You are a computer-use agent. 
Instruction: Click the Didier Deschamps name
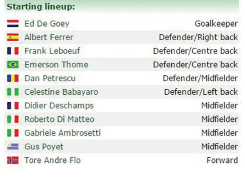(x=59, y=106)
